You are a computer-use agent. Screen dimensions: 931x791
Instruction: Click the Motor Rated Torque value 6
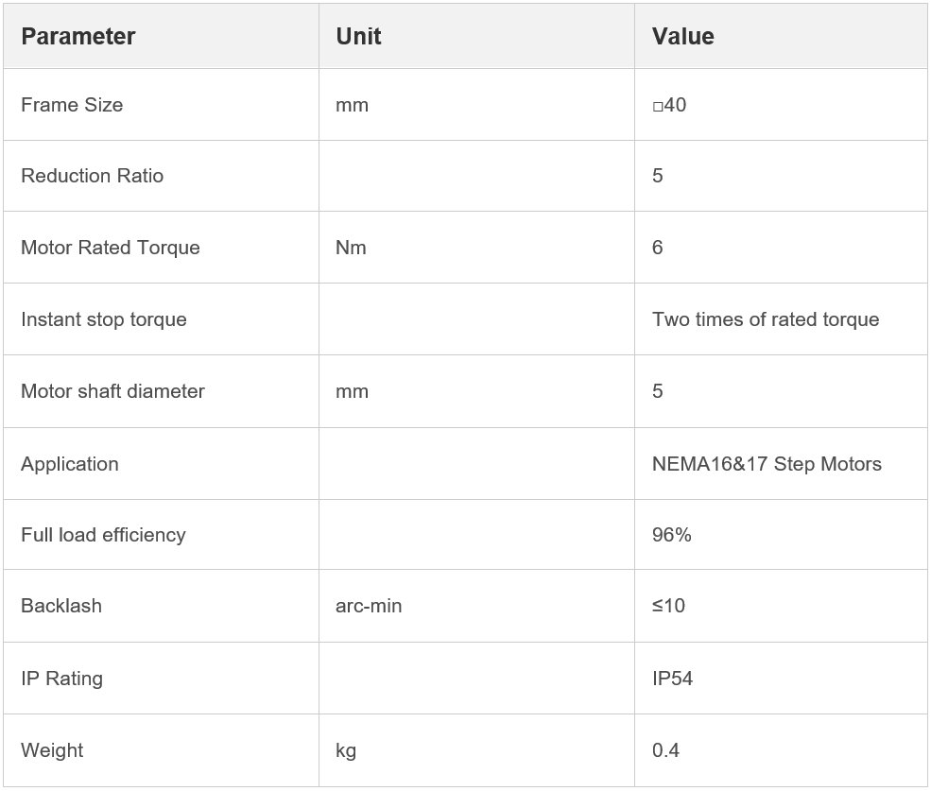658,248
